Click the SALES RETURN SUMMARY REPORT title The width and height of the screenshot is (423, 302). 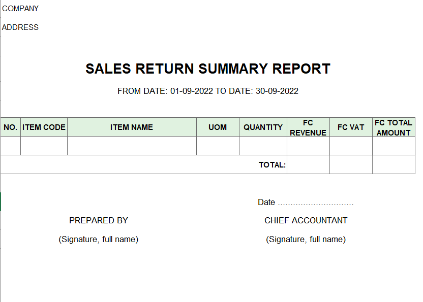208,69
